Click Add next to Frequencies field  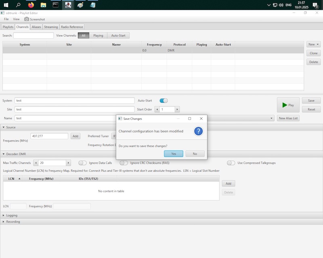pos(76,136)
